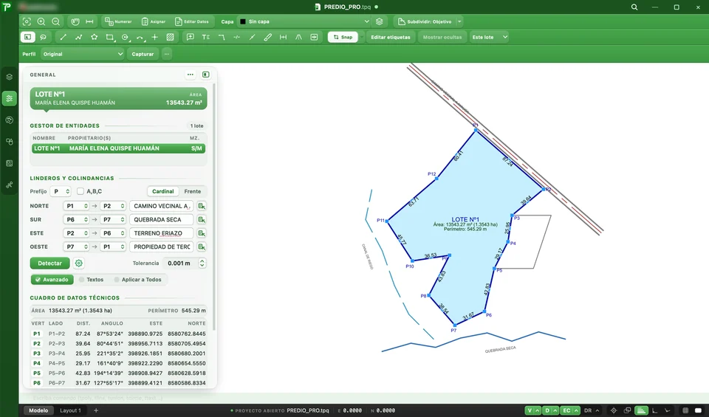Viewport: 709px width, 417px height.
Task: Select the rectangle drawing tool
Action: tap(109, 37)
